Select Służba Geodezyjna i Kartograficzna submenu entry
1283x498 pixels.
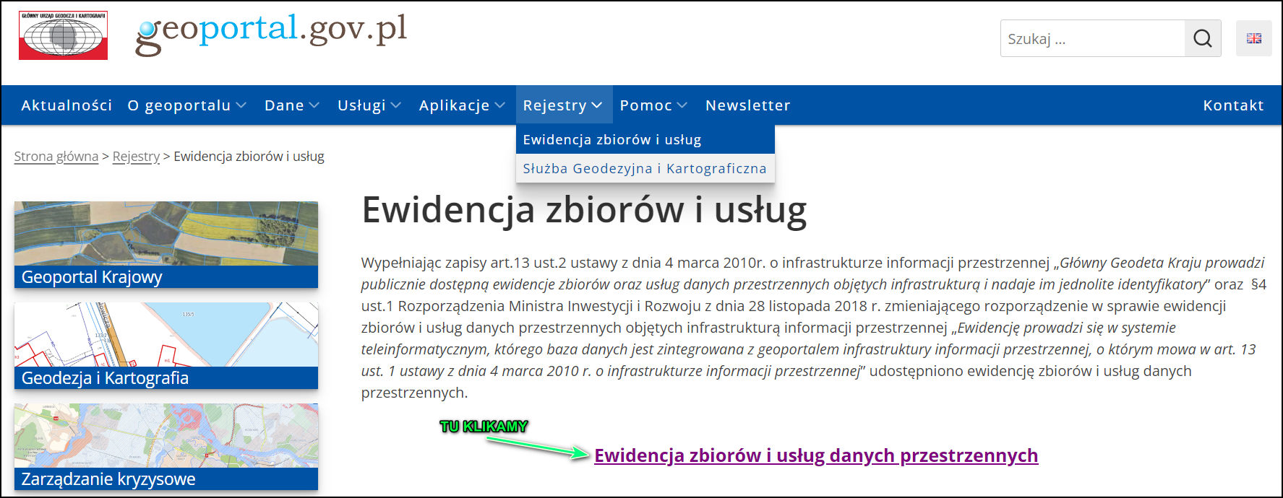(x=644, y=168)
